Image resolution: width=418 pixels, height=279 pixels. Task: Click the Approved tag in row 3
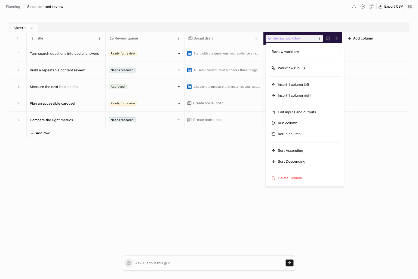118,87
